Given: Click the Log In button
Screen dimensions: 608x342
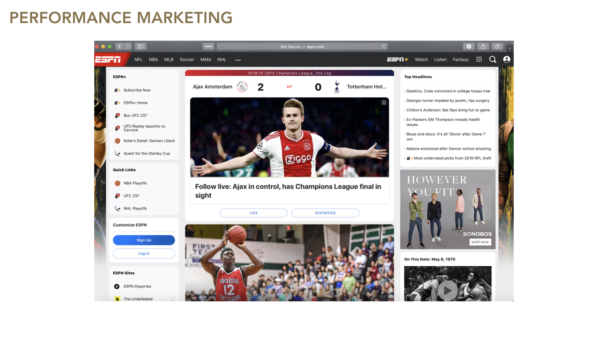Looking at the screenshot, I should 144,253.
